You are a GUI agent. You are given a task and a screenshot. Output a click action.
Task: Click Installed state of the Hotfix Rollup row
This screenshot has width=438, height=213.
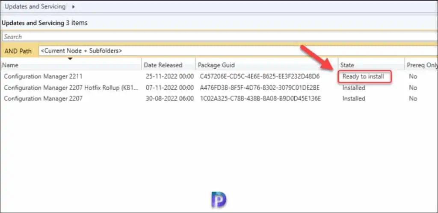pyautogui.click(x=354, y=88)
